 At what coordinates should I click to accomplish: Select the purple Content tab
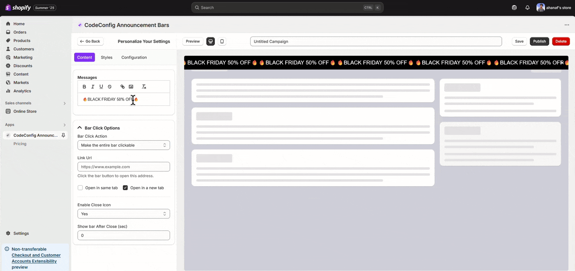[x=85, y=57]
